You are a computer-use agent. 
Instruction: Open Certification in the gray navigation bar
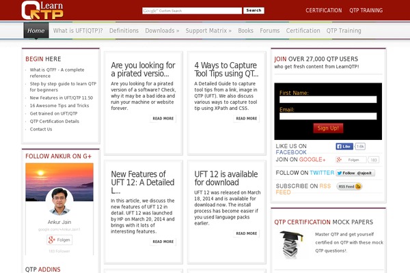303,31
